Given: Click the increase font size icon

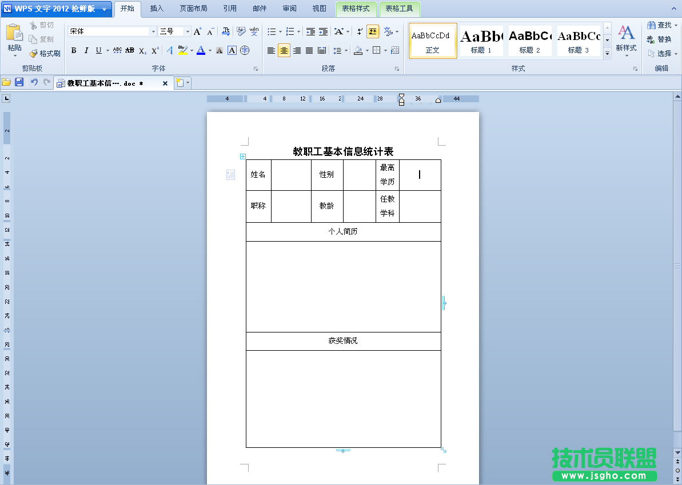Looking at the screenshot, I should (197, 31).
